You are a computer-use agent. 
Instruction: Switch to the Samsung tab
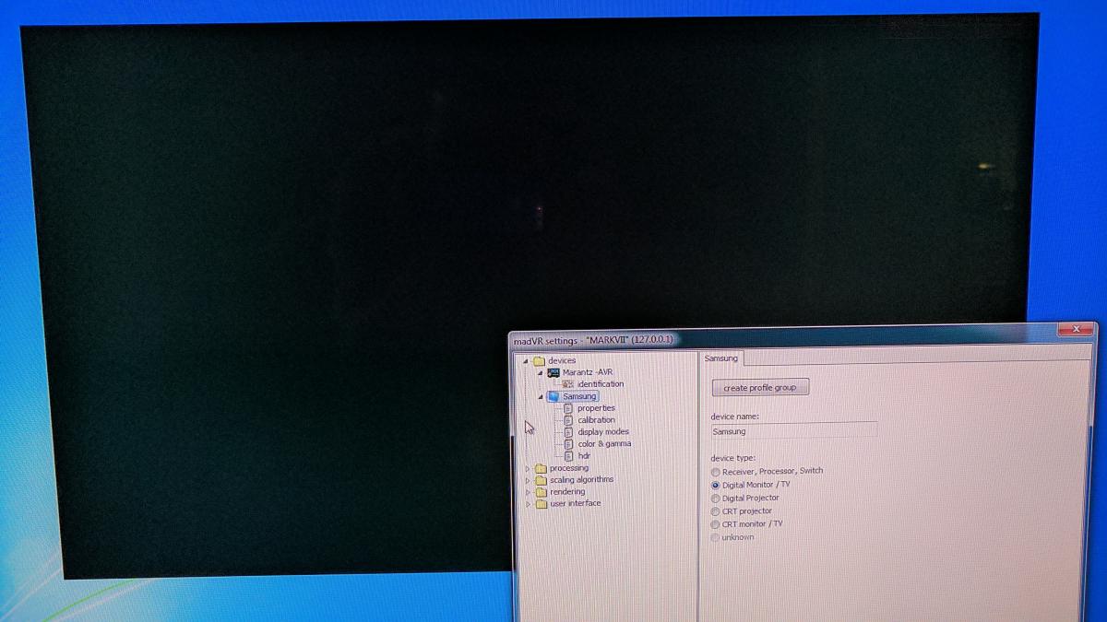click(721, 358)
